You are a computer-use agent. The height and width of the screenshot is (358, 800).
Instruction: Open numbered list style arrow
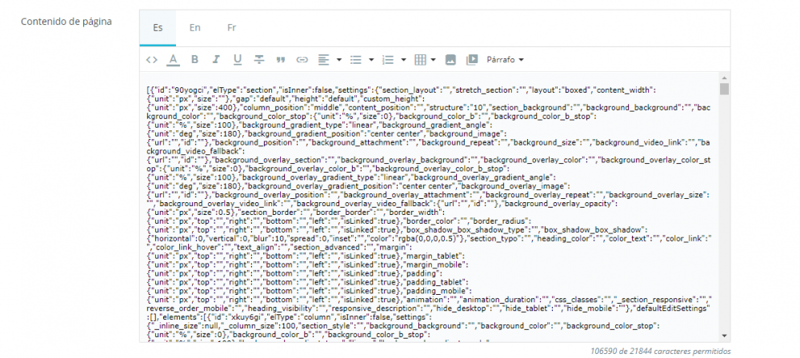coord(403,60)
